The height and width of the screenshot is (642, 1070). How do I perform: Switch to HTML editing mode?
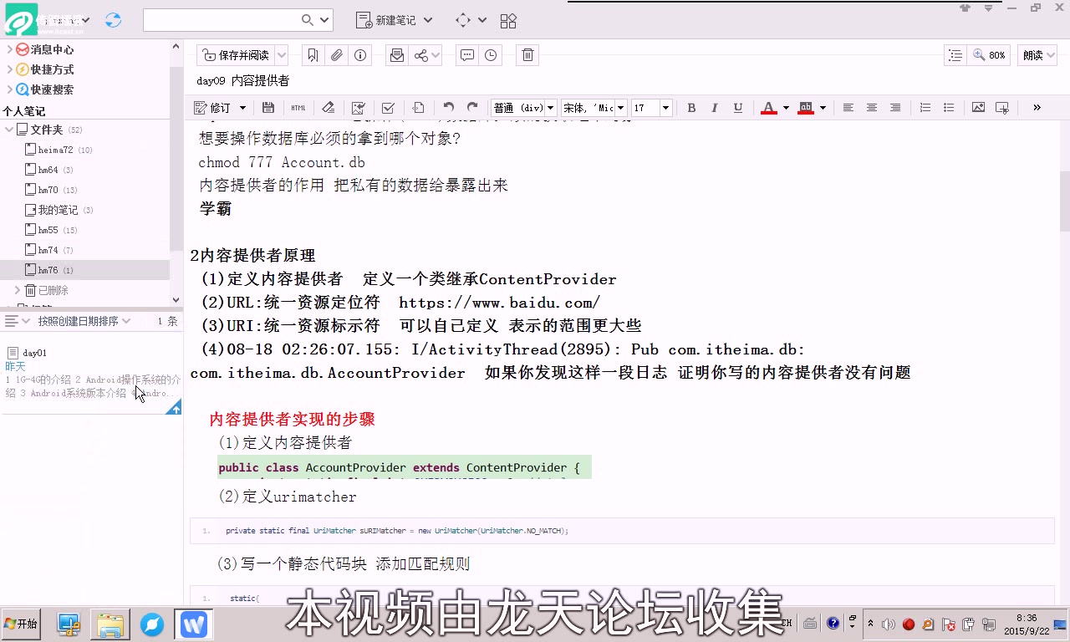click(x=298, y=107)
